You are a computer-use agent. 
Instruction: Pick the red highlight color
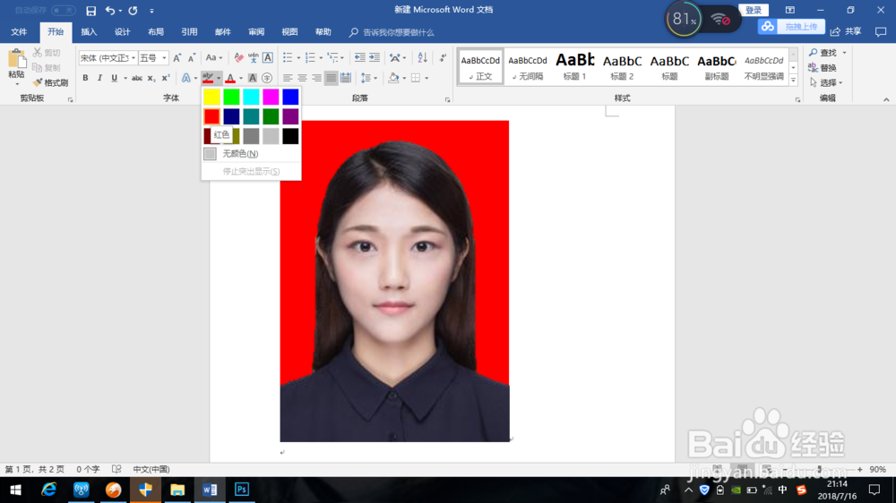[x=211, y=116]
